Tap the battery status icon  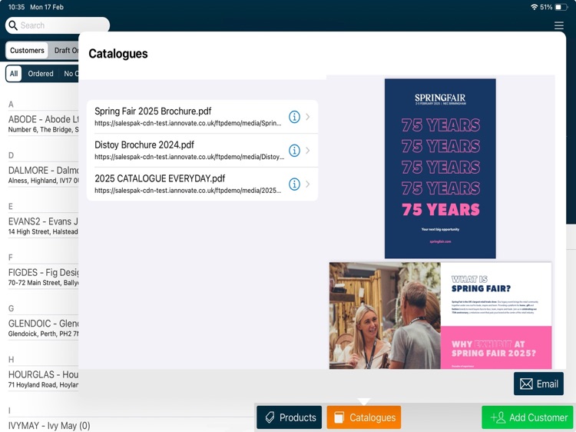(561, 7)
